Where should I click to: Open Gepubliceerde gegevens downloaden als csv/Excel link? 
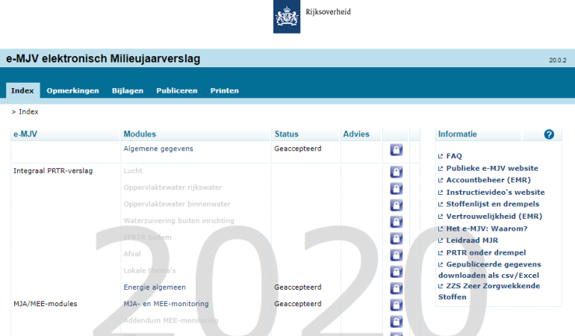490,270
